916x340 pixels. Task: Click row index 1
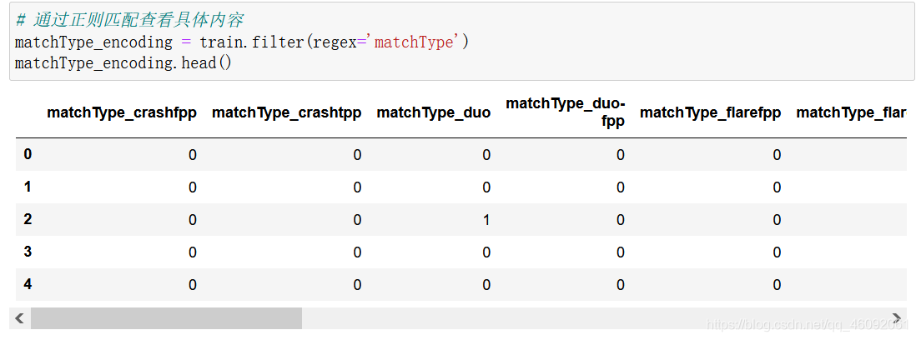[28, 187]
